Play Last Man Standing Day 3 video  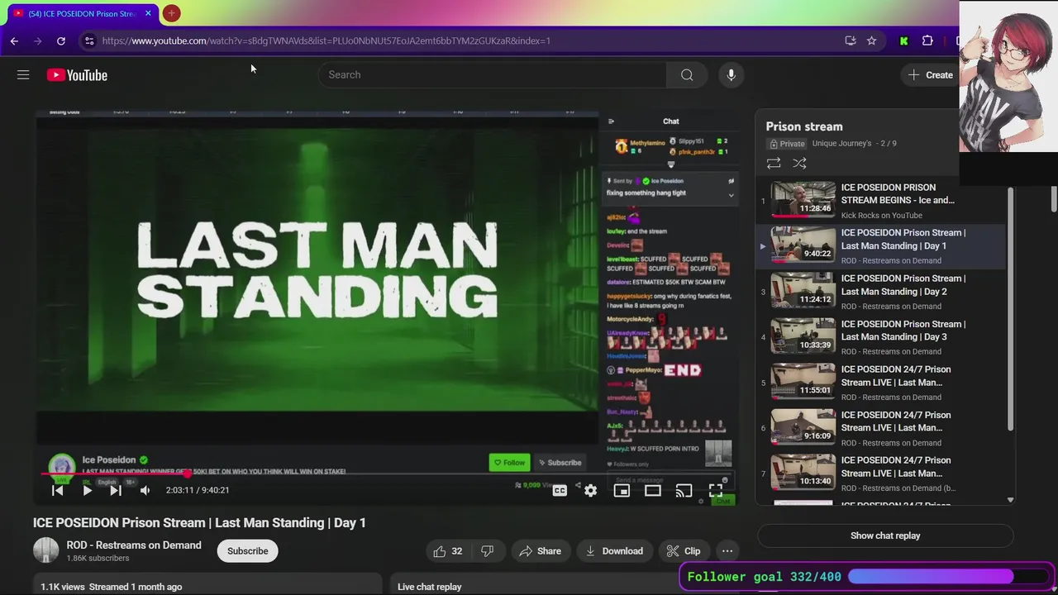[882, 337]
